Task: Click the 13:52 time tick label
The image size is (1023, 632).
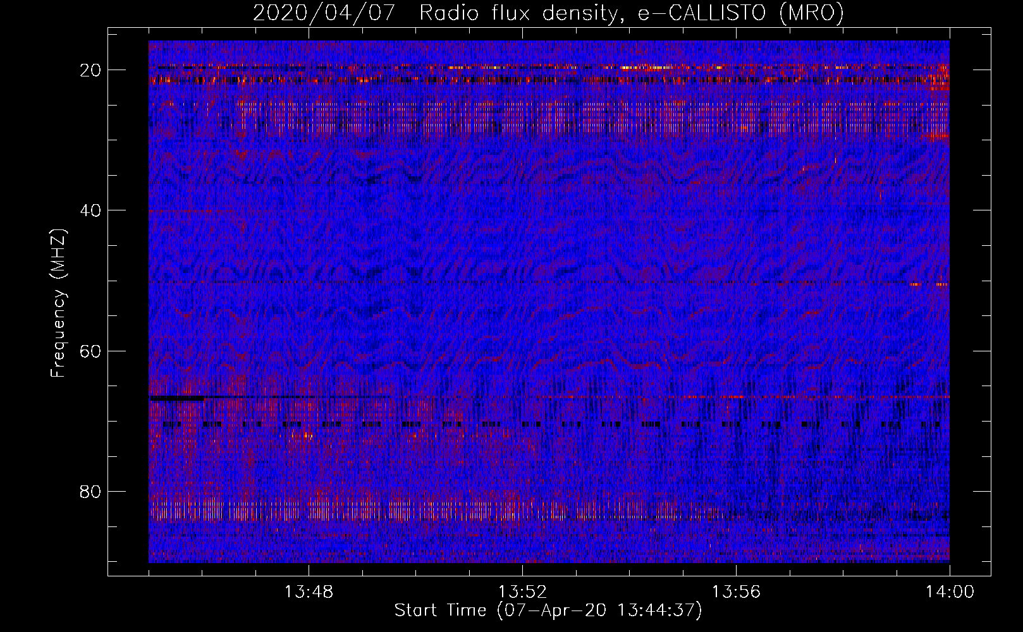Action: click(522, 592)
